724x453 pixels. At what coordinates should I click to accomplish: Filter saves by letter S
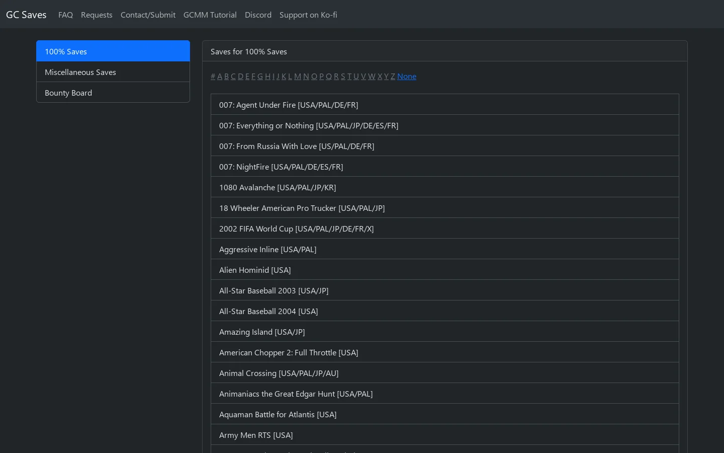point(343,77)
